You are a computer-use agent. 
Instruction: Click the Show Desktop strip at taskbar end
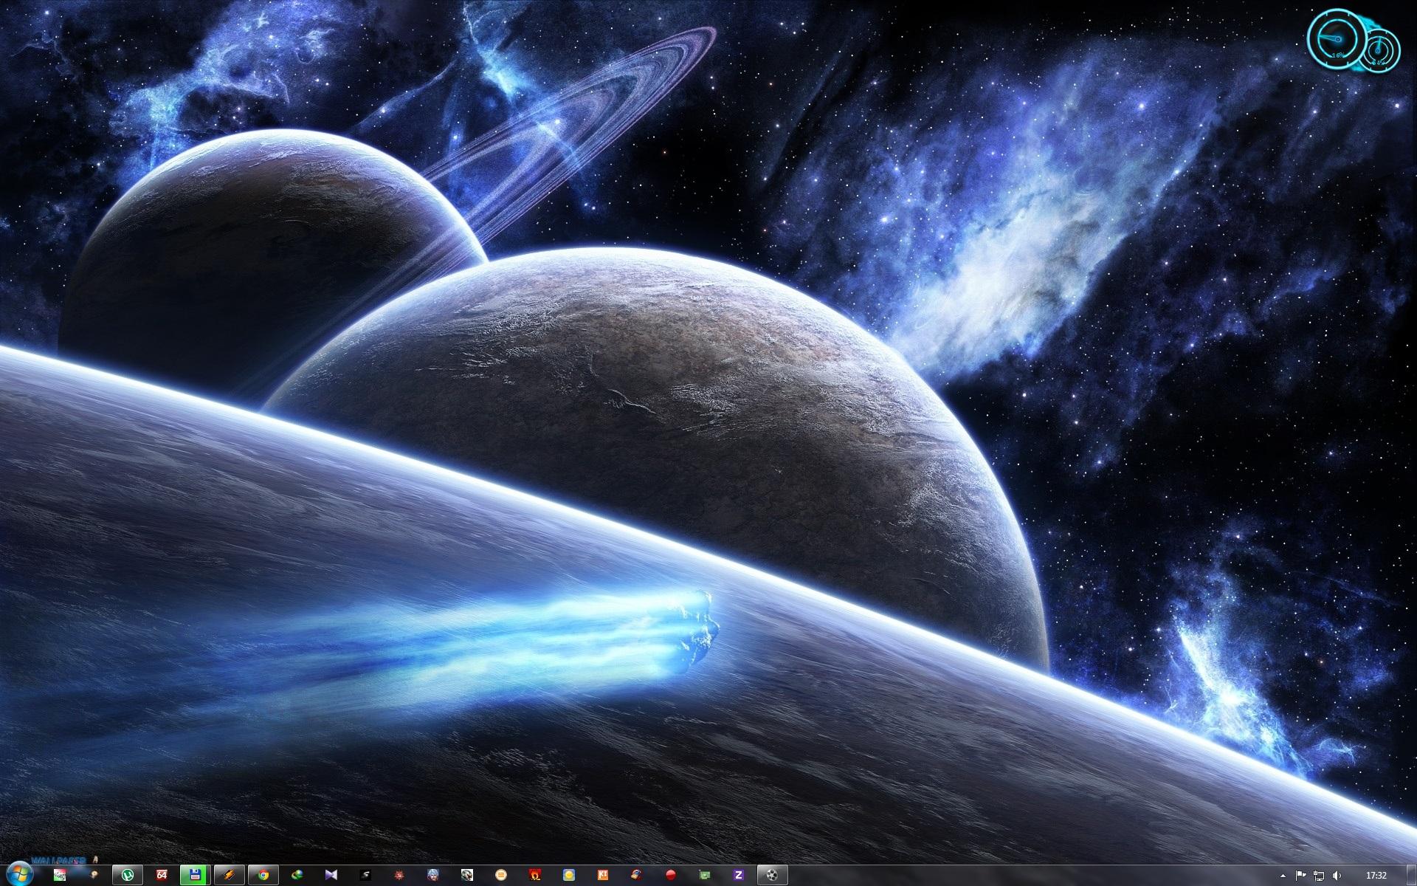coord(1411,876)
